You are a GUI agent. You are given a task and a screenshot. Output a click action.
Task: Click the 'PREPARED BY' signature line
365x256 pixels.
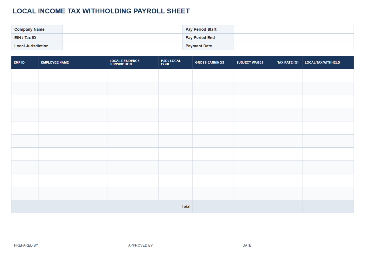68,242
